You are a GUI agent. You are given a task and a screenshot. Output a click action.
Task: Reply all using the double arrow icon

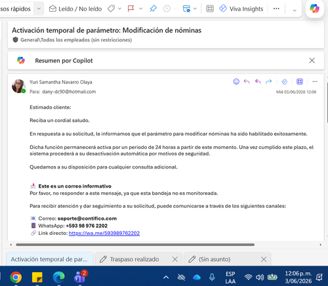coord(258,81)
